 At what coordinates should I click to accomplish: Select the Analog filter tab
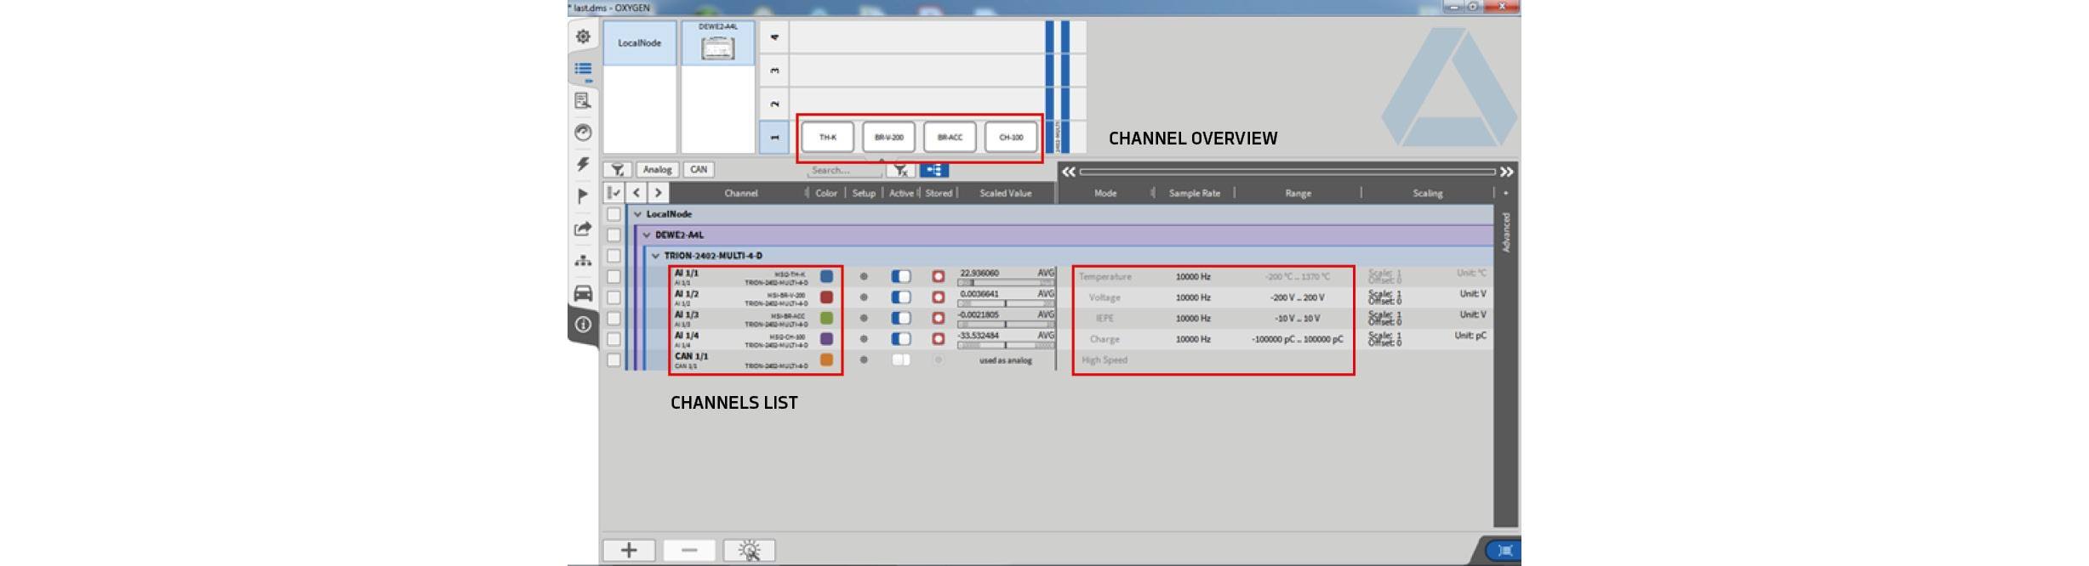point(657,170)
